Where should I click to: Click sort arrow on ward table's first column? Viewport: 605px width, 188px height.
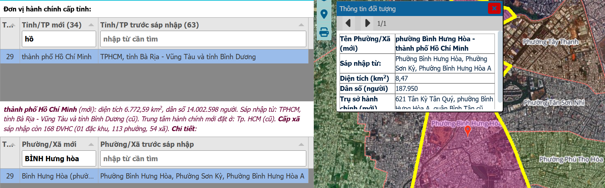pyautogui.click(x=13, y=145)
